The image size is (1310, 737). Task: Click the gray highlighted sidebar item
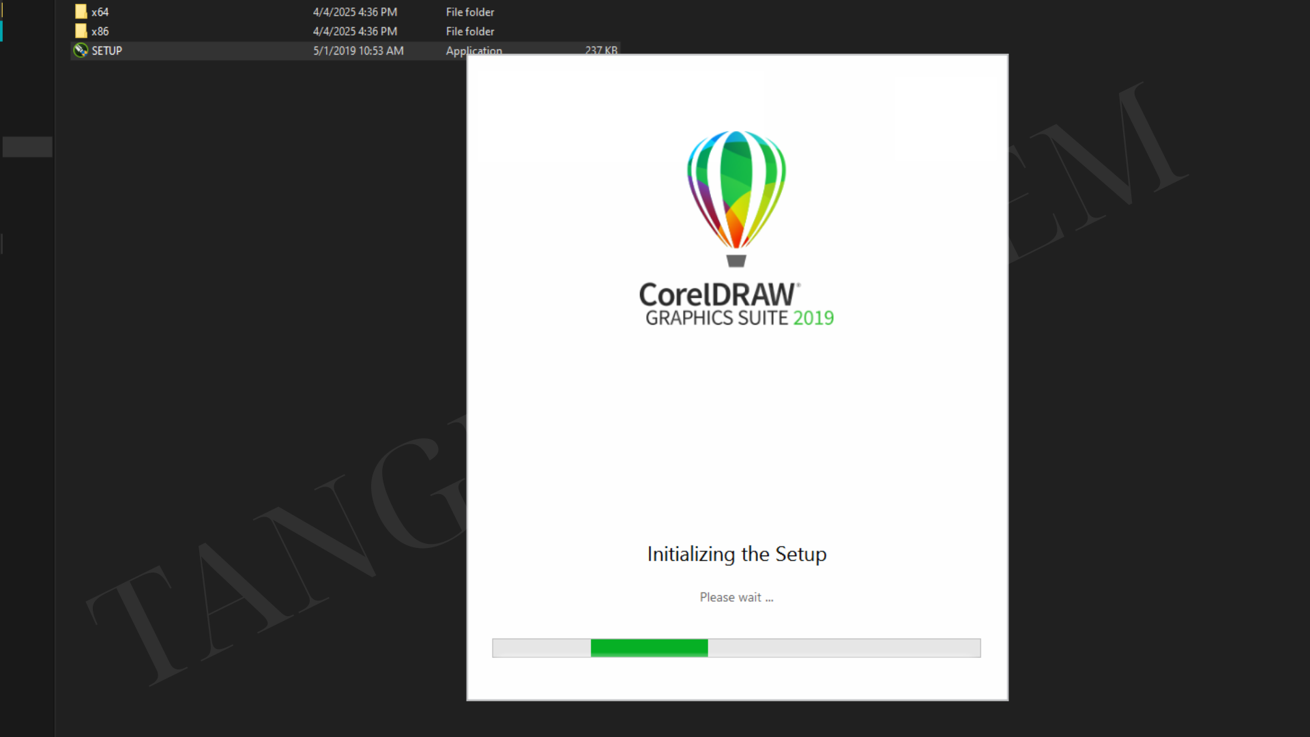tap(27, 147)
